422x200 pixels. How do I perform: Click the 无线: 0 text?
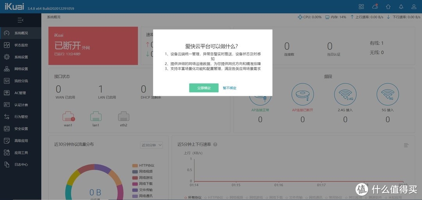pos(377,52)
